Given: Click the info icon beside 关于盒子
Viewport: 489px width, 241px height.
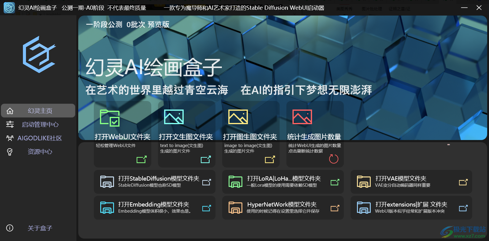Looking at the screenshot, I should point(10,228).
